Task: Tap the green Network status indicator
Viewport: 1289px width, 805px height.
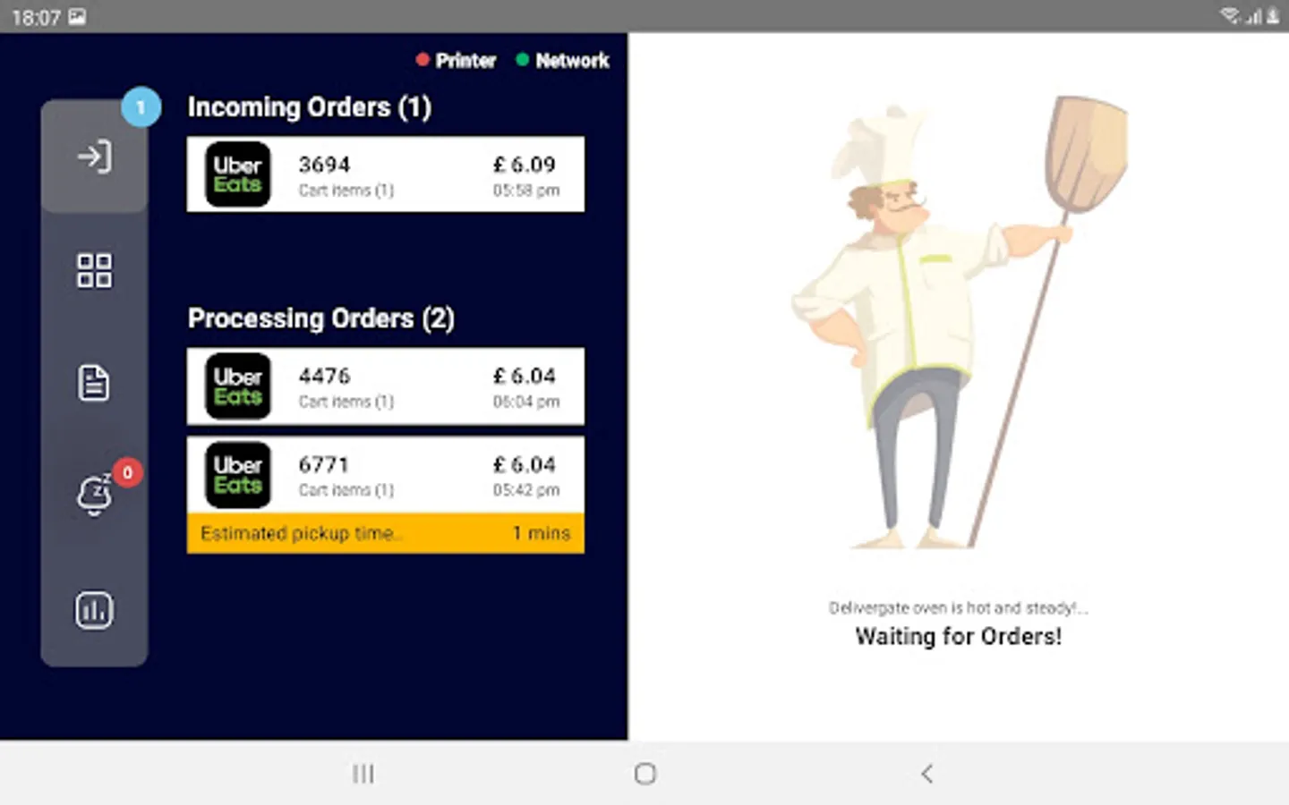Action: tap(563, 61)
